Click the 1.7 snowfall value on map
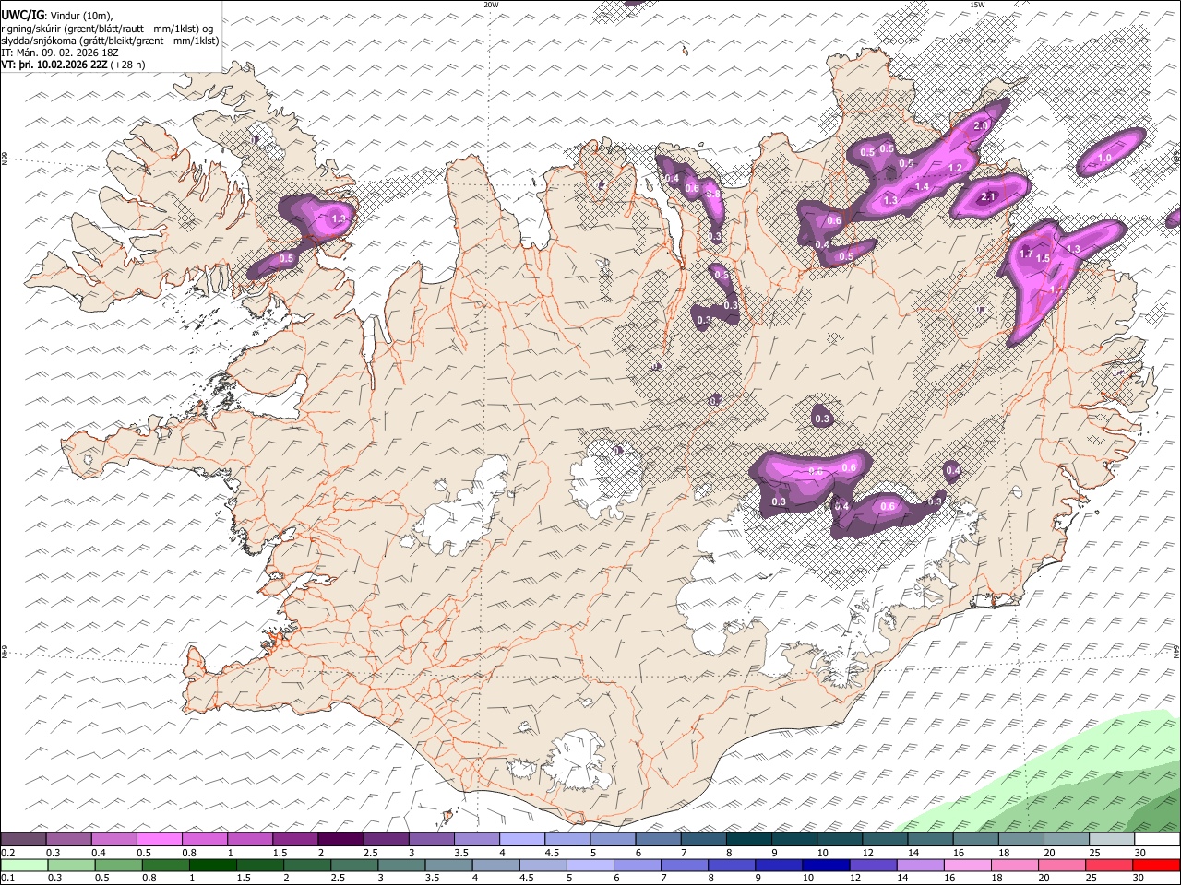 [1026, 254]
